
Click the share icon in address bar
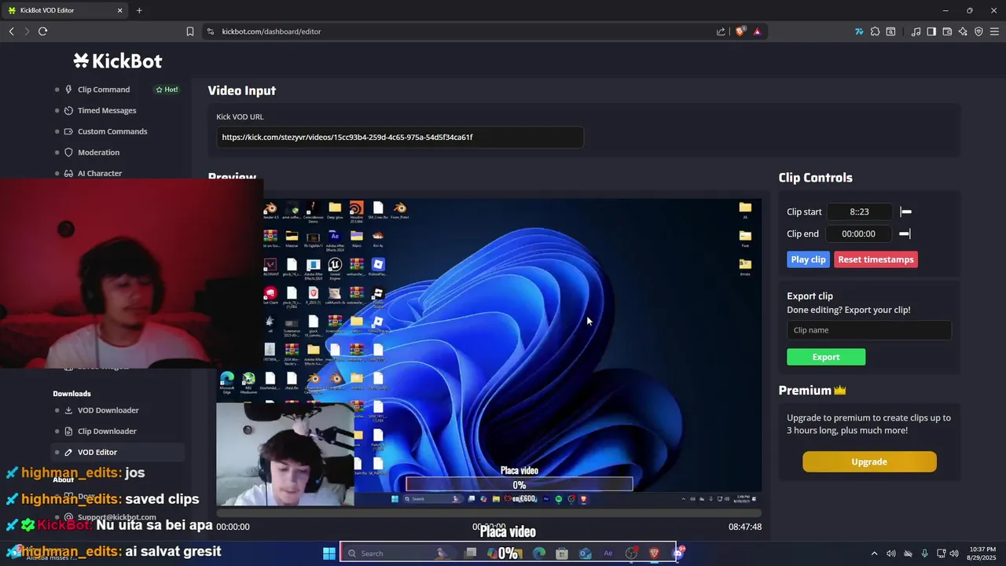pos(721,31)
